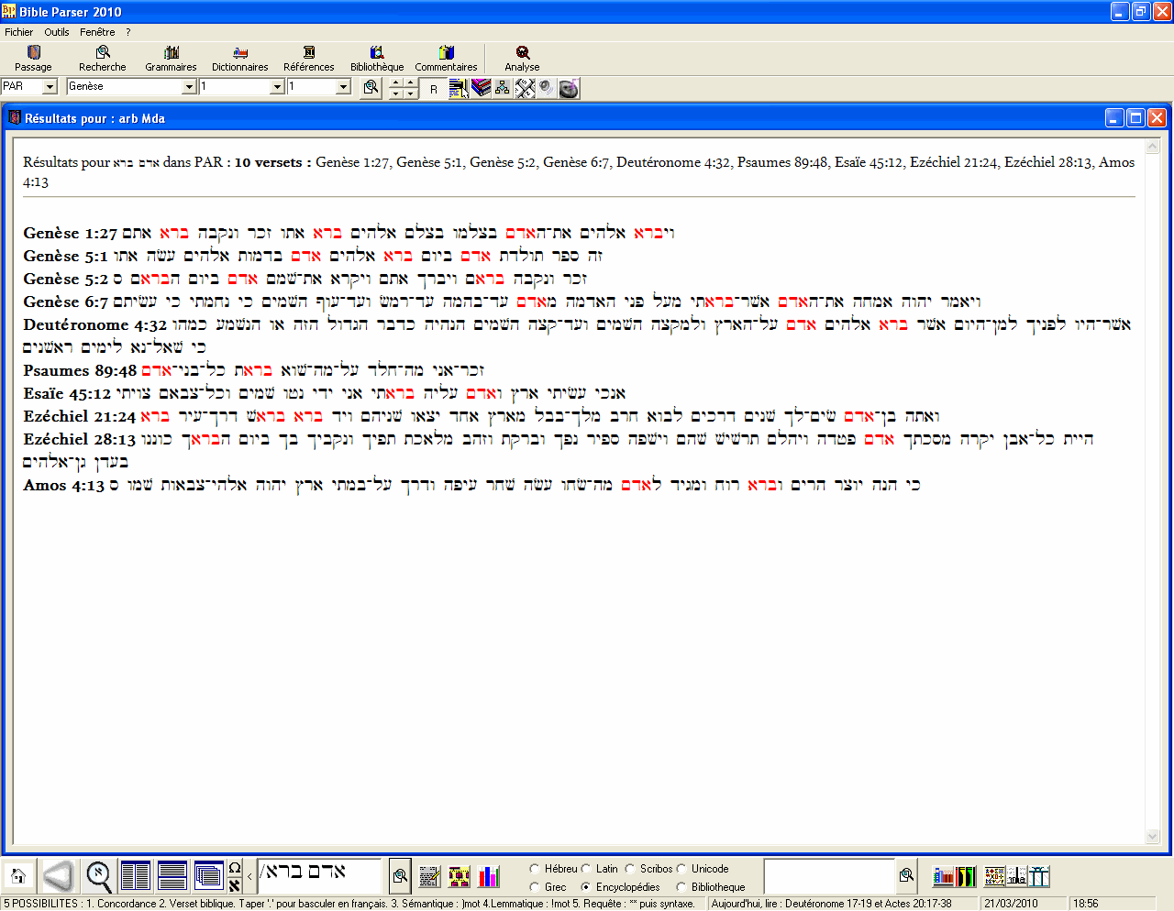Select the horizontal split layout icon

click(172, 876)
